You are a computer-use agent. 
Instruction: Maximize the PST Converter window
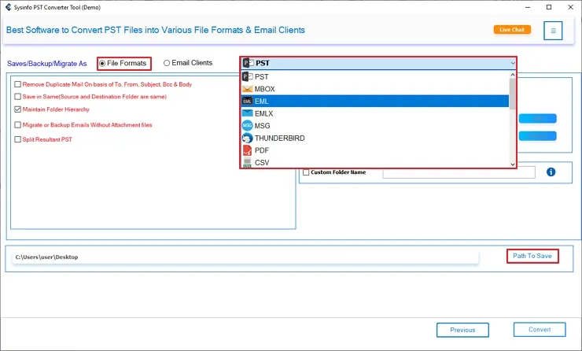point(549,7)
